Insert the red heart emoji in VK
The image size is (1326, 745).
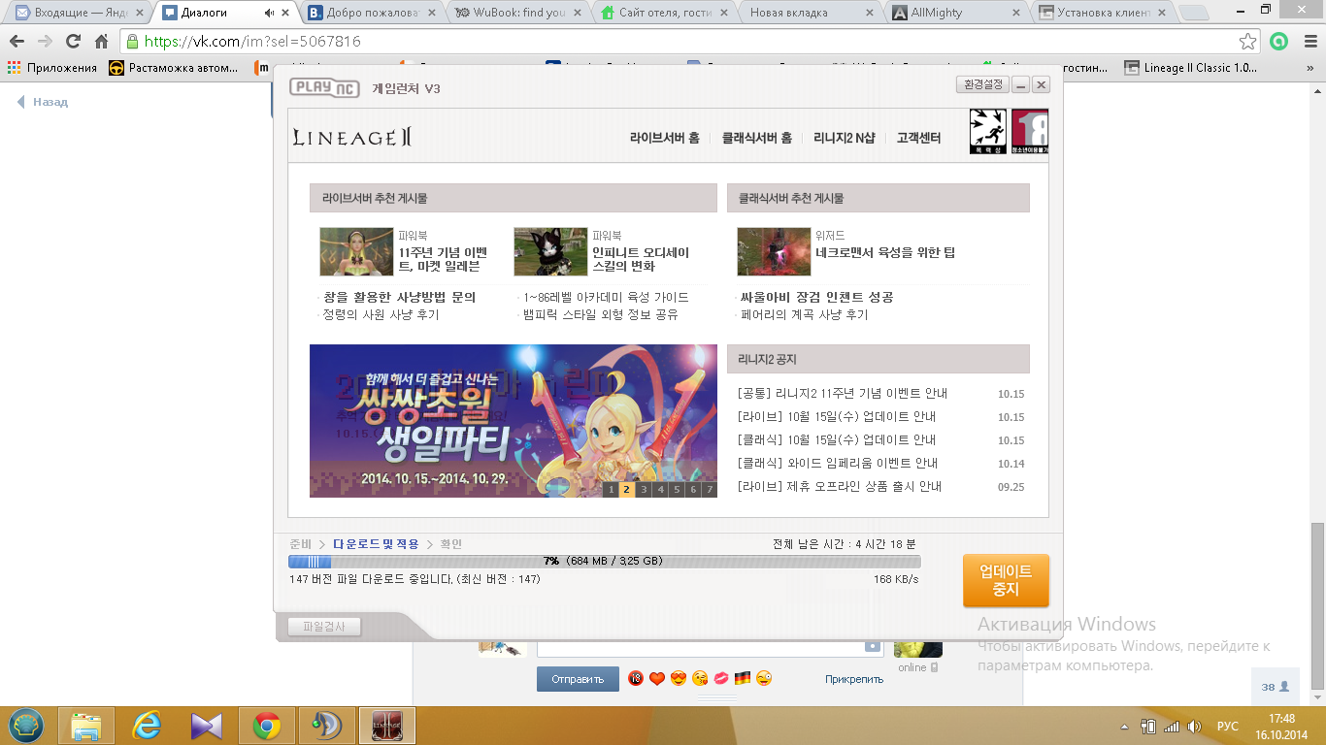click(x=657, y=678)
